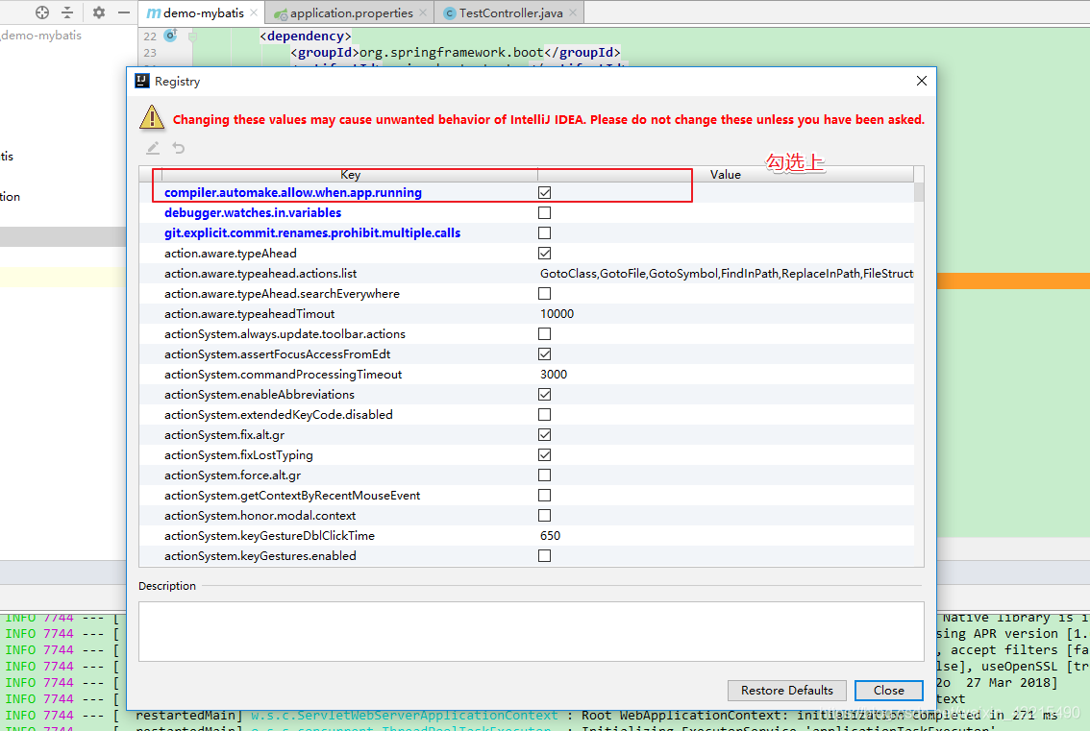The image size is (1090, 731).
Task: Click inside the Description text area
Action: click(532, 629)
